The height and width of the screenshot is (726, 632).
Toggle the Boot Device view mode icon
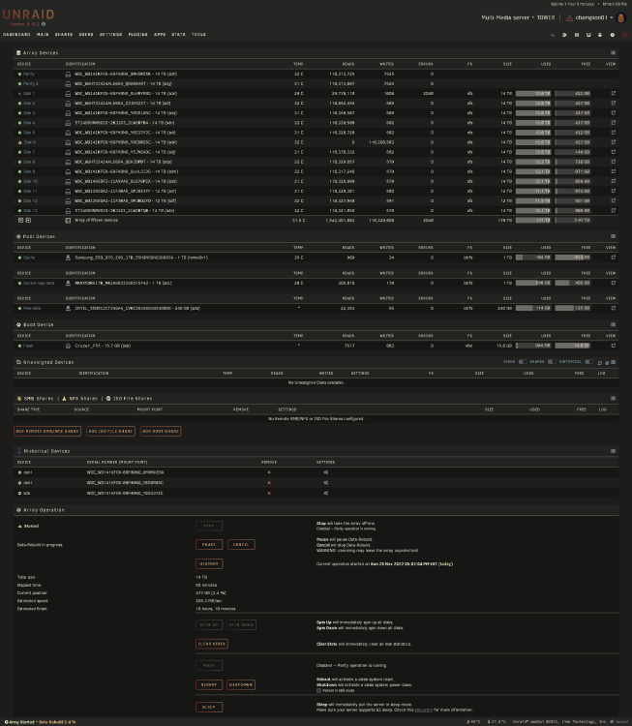[613, 324]
